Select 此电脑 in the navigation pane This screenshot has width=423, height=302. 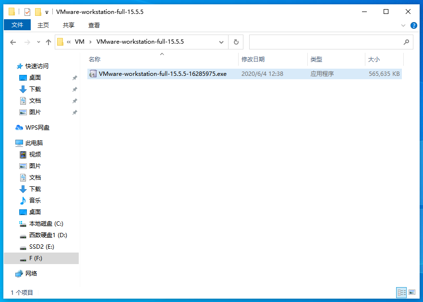pyautogui.click(x=34, y=143)
